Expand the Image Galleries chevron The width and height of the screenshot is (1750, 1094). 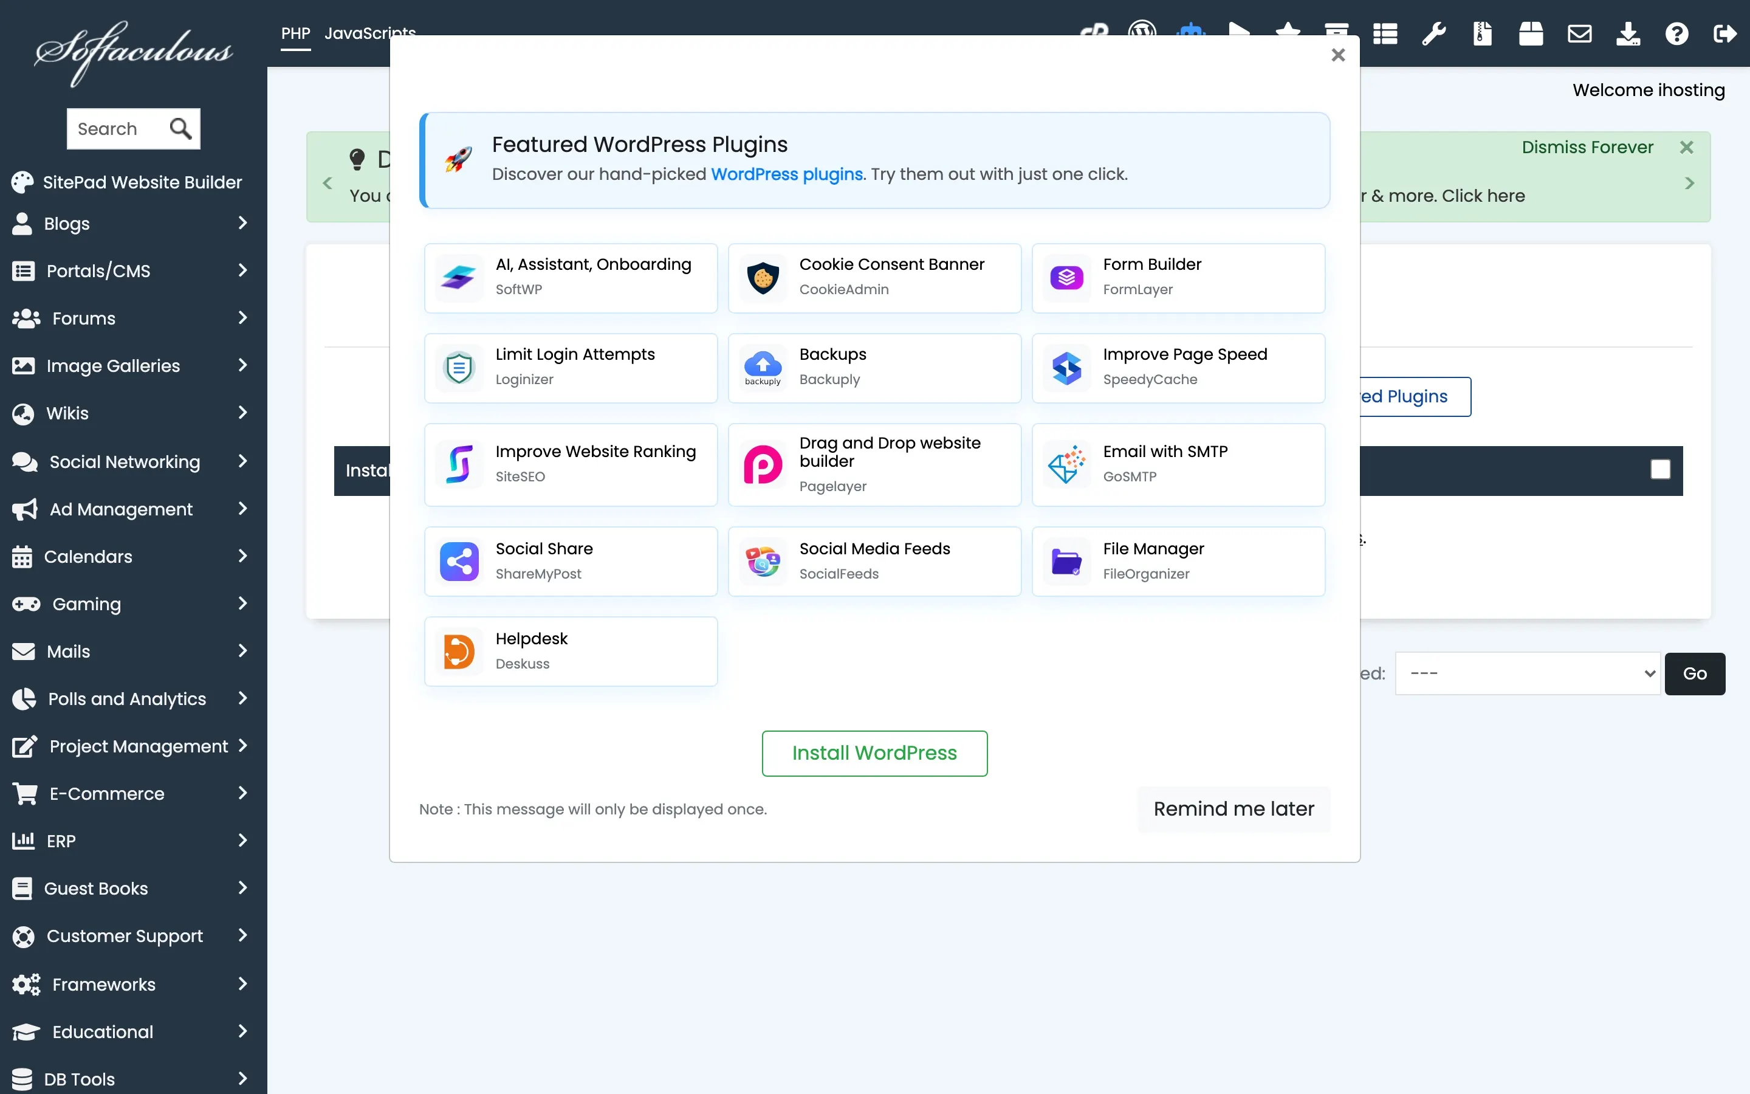tap(243, 365)
